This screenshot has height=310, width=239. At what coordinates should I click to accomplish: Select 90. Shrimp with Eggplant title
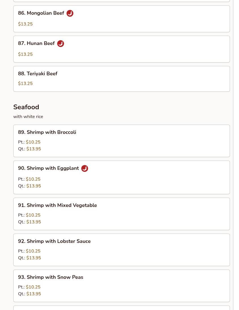(x=48, y=168)
